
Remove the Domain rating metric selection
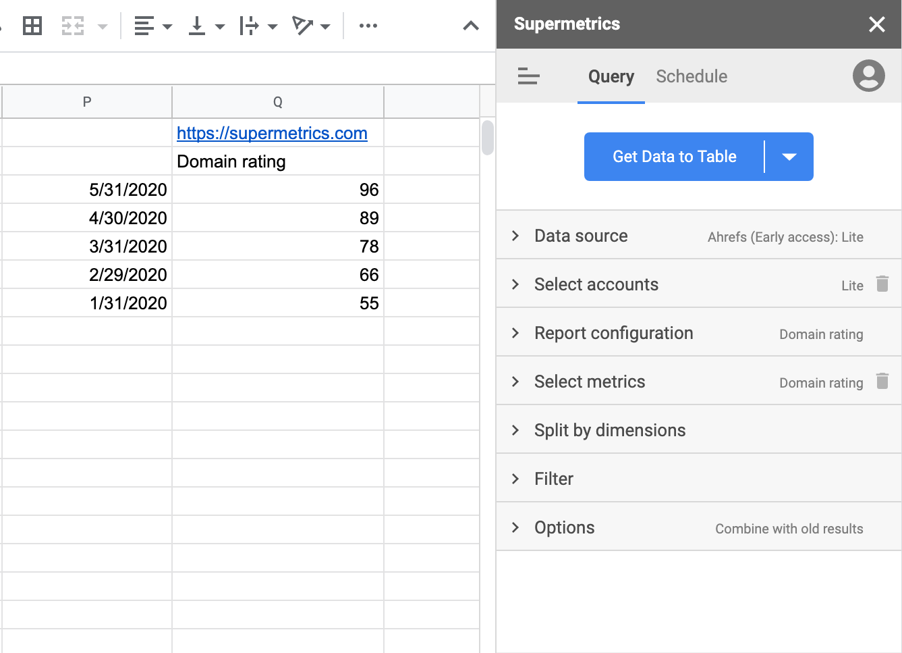(x=882, y=381)
